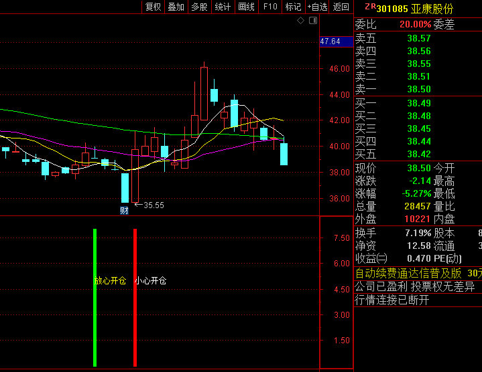Click 买二 price 38.48
This screenshot has width=482, height=372.
(x=419, y=116)
